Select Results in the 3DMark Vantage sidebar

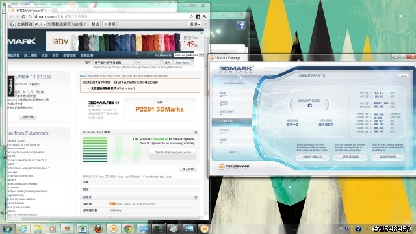point(231,122)
